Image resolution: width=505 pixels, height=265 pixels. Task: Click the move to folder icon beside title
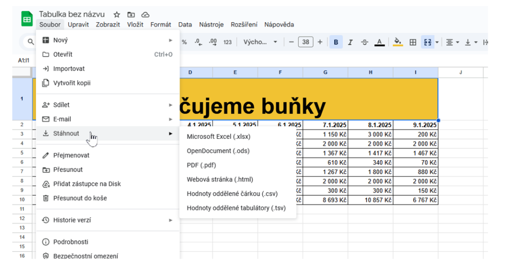pyautogui.click(x=131, y=15)
